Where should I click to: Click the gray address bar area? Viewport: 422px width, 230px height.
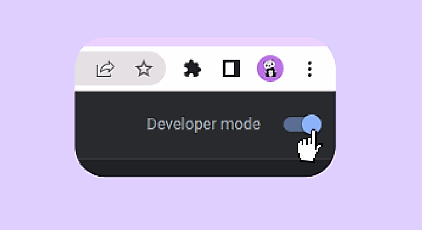120,69
